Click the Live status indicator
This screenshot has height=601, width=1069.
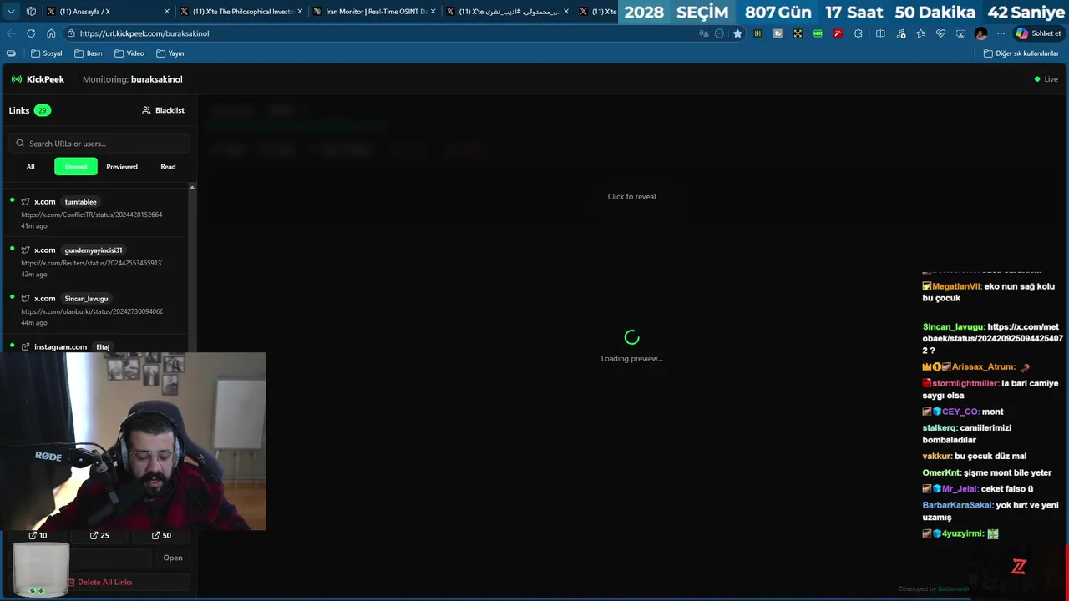(1046, 79)
